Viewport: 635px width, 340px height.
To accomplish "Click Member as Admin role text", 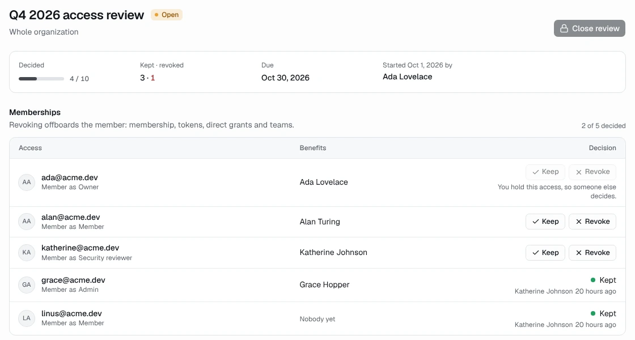I will 70,290.
